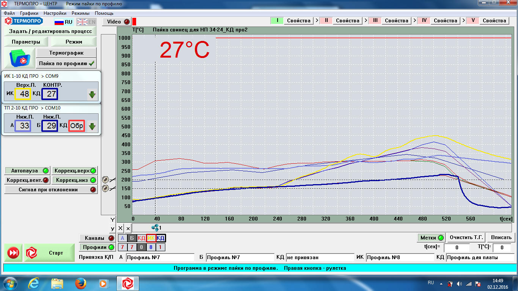Click Задать / редактировать процесс button

[50, 31]
